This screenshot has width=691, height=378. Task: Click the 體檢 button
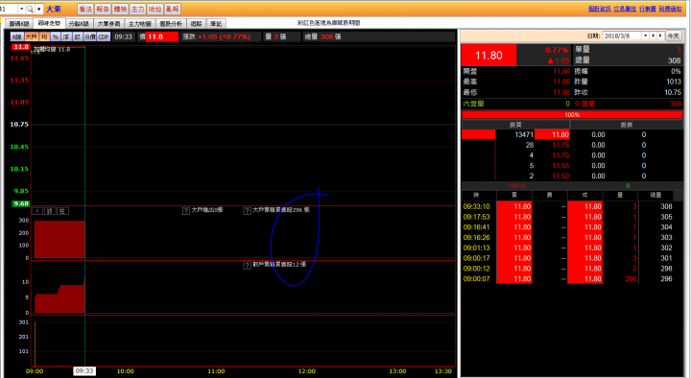[x=120, y=9]
